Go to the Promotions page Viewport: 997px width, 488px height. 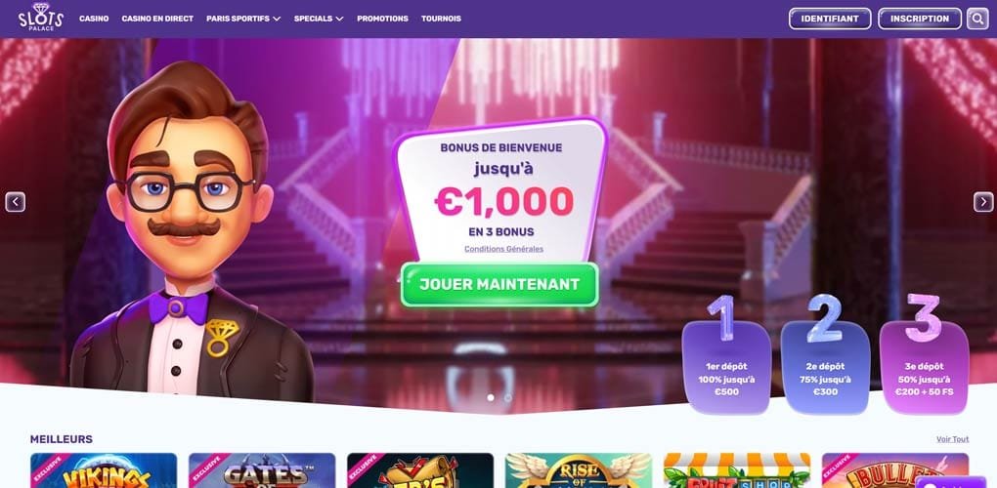click(x=383, y=19)
